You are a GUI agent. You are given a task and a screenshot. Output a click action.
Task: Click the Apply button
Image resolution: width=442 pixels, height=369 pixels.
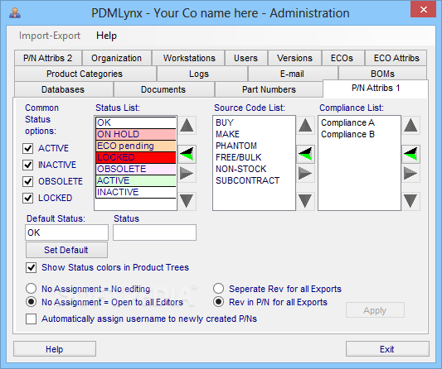pyautogui.click(x=375, y=310)
